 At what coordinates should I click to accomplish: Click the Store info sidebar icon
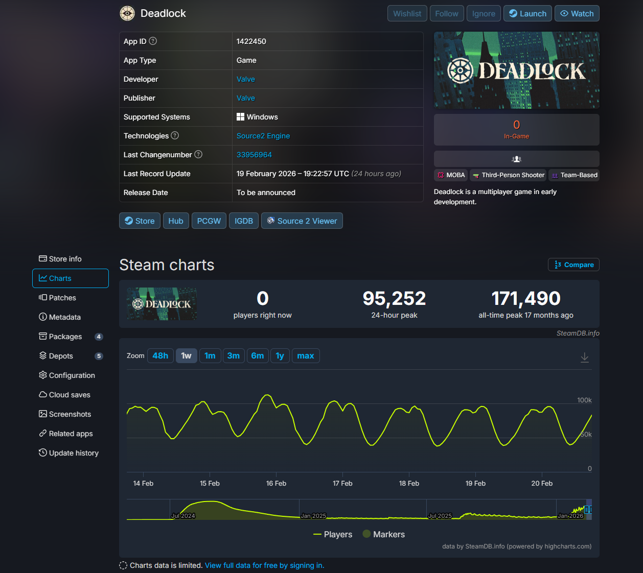coord(43,258)
